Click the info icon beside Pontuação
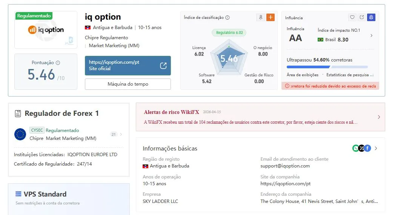 (58, 63)
